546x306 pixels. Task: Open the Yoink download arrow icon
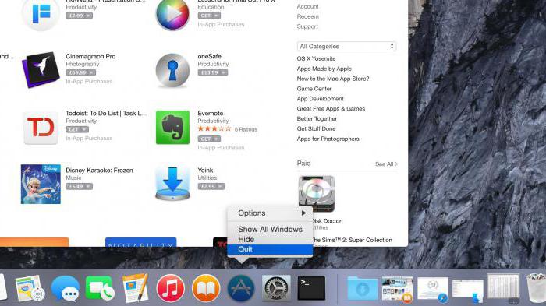coord(172,183)
